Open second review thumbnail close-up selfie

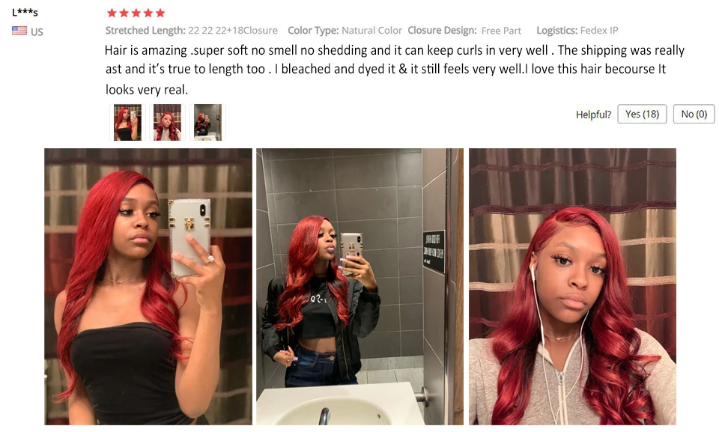tap(167, 122)
